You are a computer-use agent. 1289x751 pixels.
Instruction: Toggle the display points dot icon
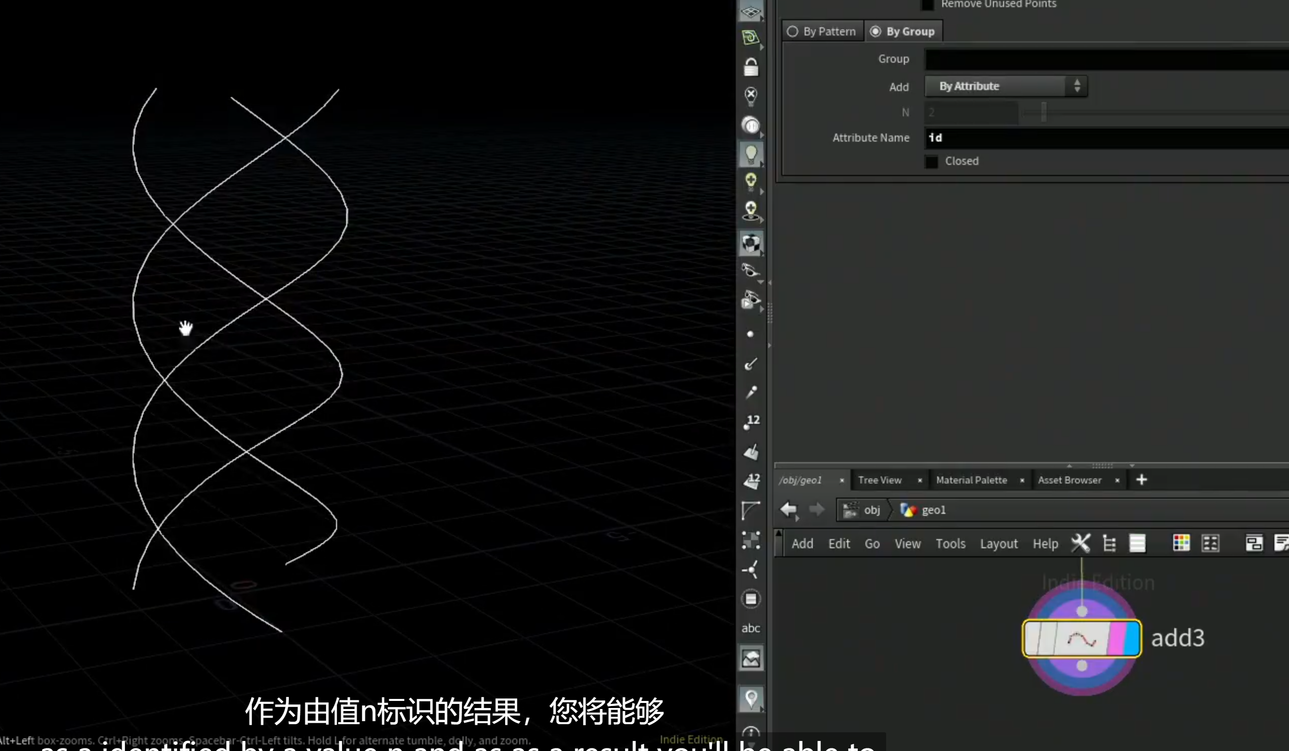tap(751, 334)
